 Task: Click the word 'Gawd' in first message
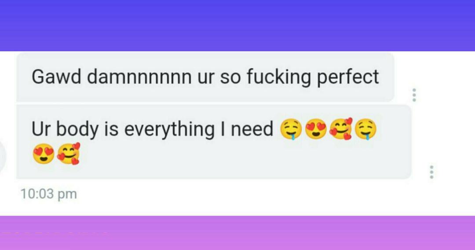click(x=56, y=77)
